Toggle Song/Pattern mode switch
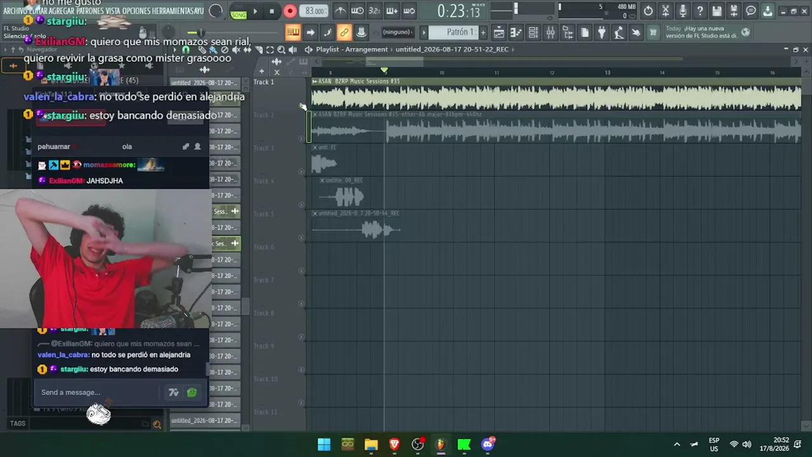 [x=239, y=11]
